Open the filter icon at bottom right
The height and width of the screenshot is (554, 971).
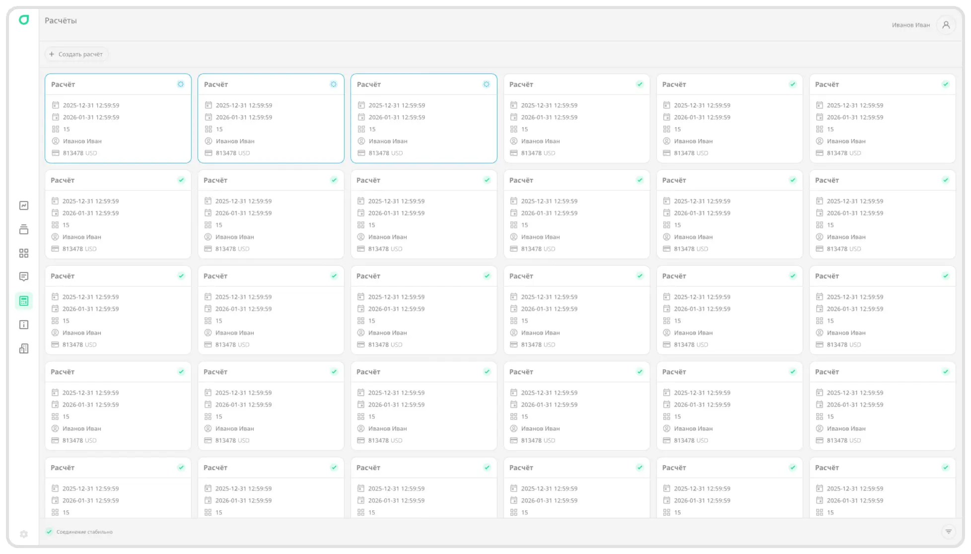point(948,532)
